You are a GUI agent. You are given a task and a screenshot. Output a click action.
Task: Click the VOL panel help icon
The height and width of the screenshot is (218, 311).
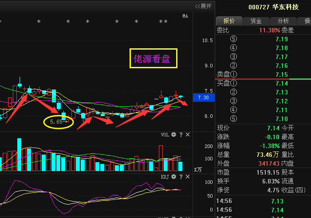[x=181, y=135]
